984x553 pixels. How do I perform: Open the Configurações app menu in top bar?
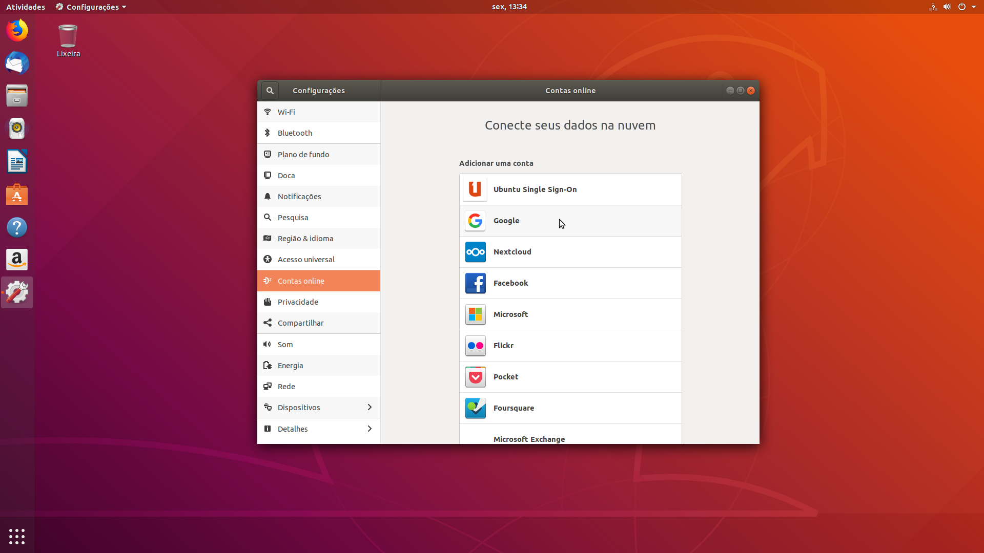(91, 7)
